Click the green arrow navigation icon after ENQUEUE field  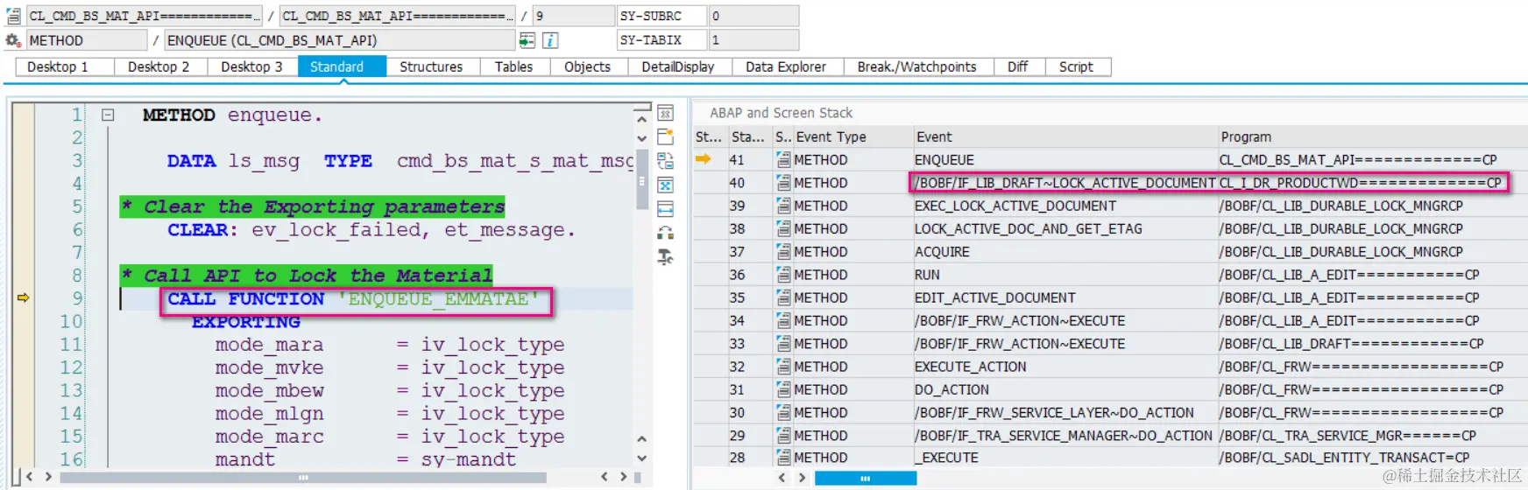[x=527, y=40]
